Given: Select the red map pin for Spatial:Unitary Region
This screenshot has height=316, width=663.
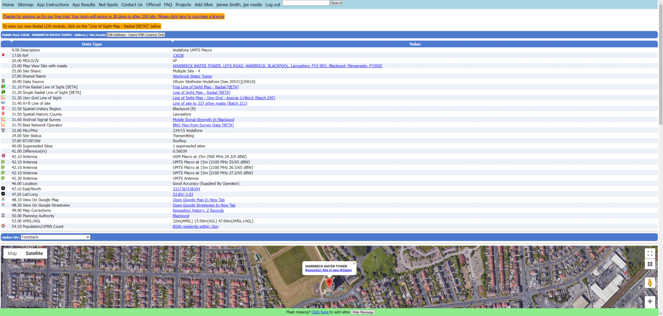Looking at the screenshot, I should coord(3,108).
